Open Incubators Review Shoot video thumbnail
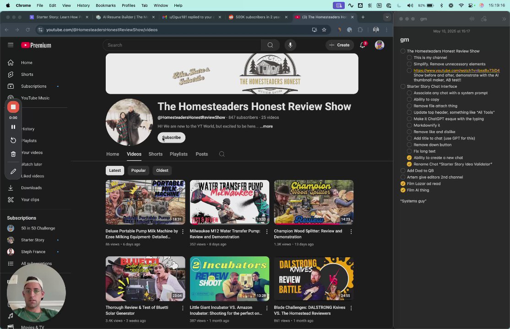 point(229,279)
